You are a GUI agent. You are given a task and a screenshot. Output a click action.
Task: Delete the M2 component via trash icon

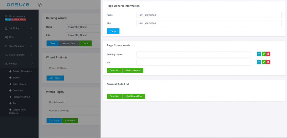click(268, 62)
